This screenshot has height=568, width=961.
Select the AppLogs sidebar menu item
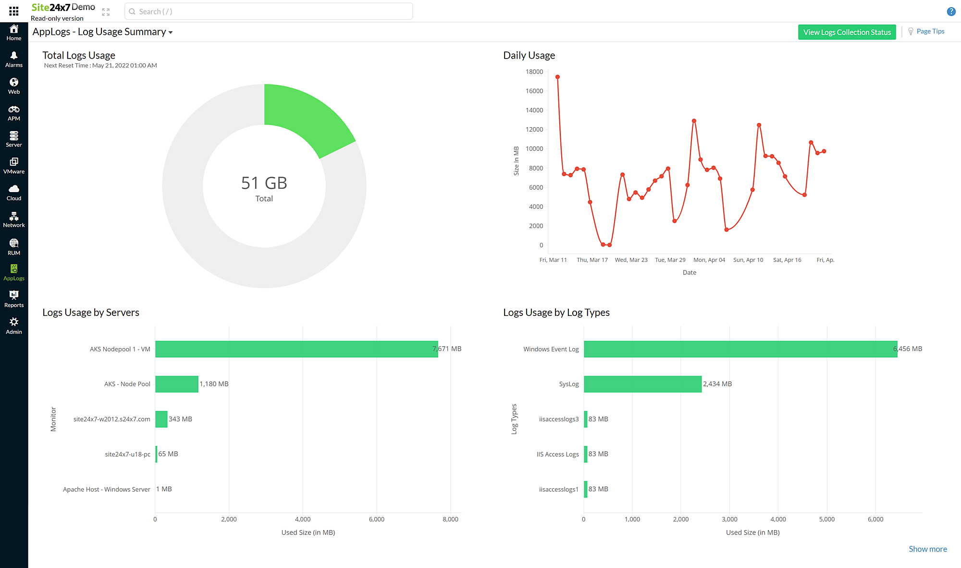[14, 272]
